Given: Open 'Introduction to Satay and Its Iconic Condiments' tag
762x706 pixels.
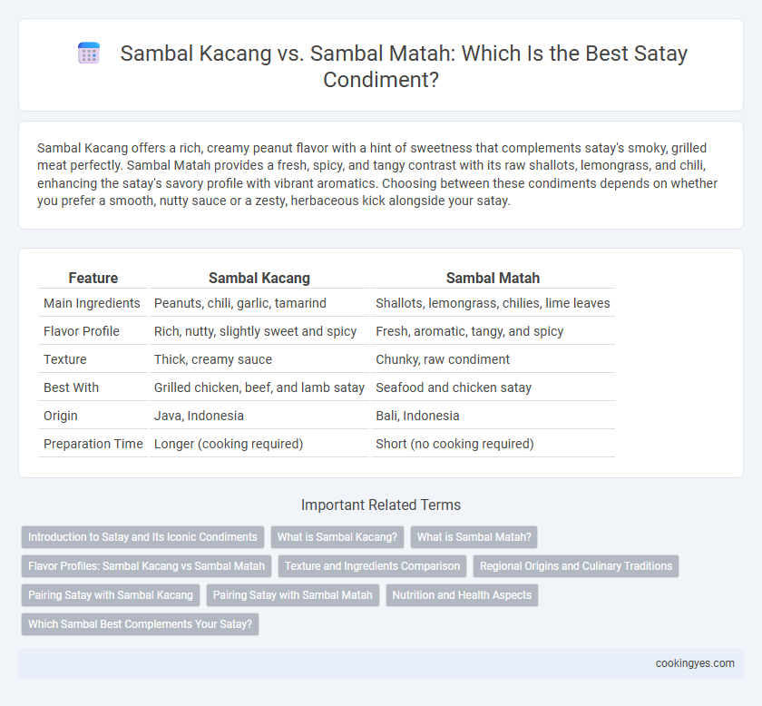Looking at the screenshot, I should 142,537.
